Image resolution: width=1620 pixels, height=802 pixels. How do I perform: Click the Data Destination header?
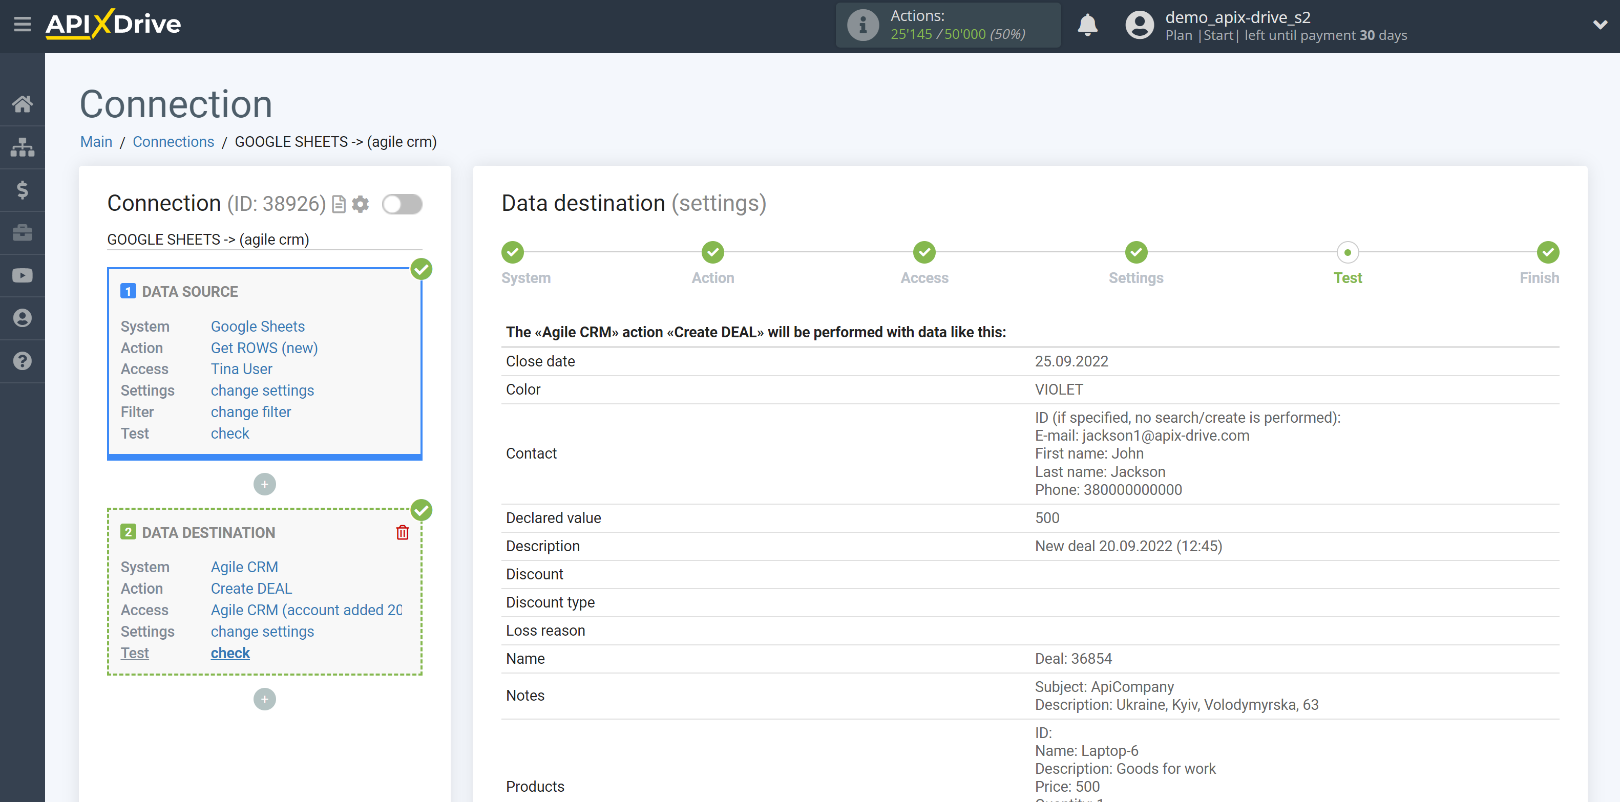click(209, 532)
